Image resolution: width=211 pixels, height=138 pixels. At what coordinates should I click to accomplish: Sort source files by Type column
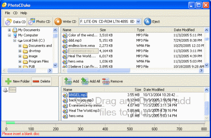click(x=154, y=30)
